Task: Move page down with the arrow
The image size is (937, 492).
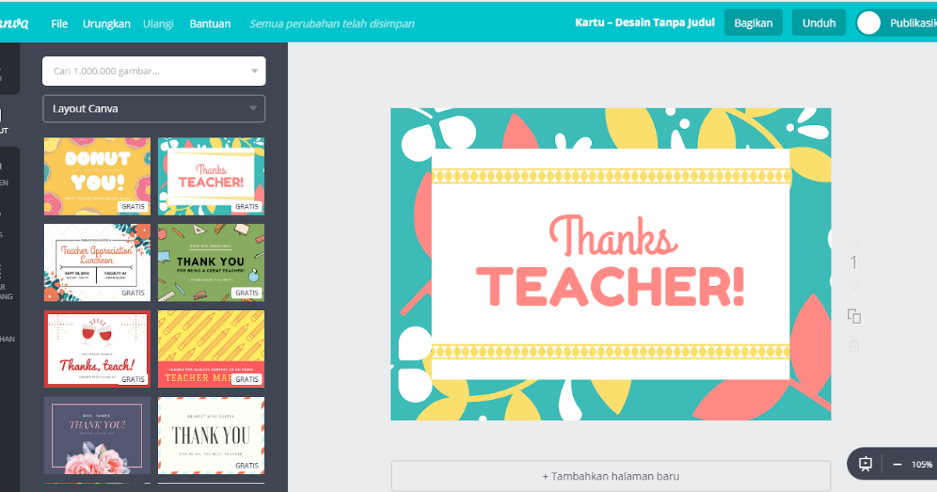Action: [x=853, y=286]
